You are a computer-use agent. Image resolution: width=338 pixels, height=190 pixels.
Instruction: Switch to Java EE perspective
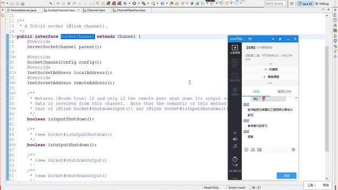click(x=305, y=4)
